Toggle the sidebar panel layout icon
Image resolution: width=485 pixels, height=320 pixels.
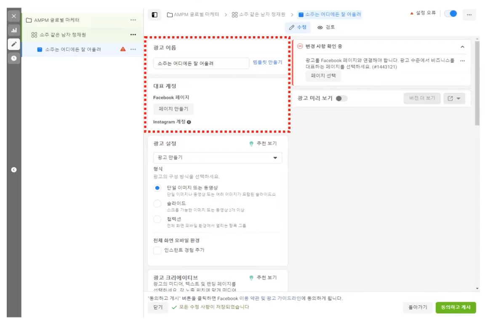(155, 15)
